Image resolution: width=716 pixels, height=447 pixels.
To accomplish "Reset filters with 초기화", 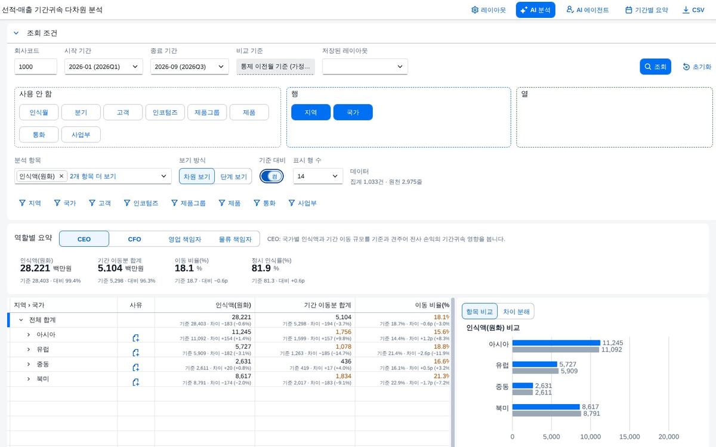I will tap(697, 67).
